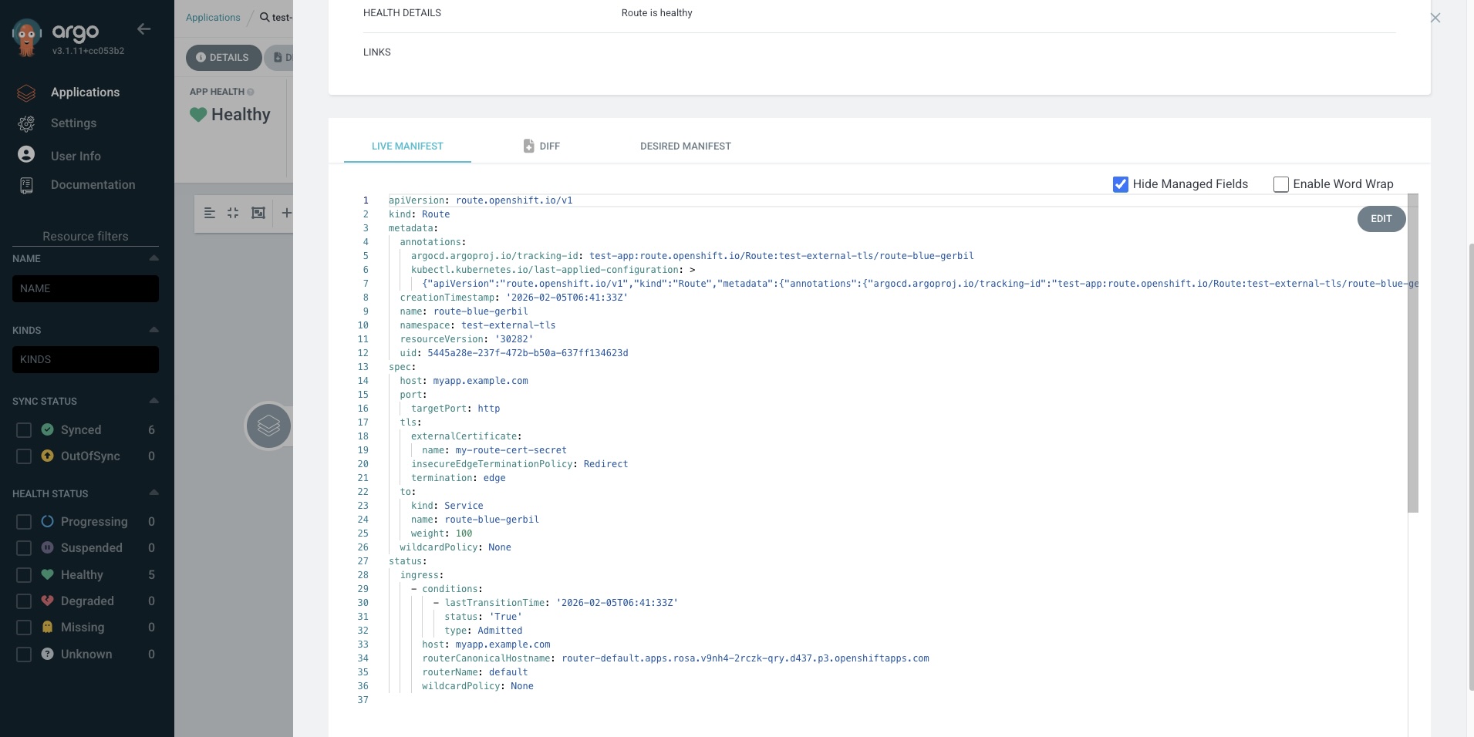The height and width of the screenshot is (737, 1474).
Task: Open the Documentation page
Action: click(x=93, y=185)
